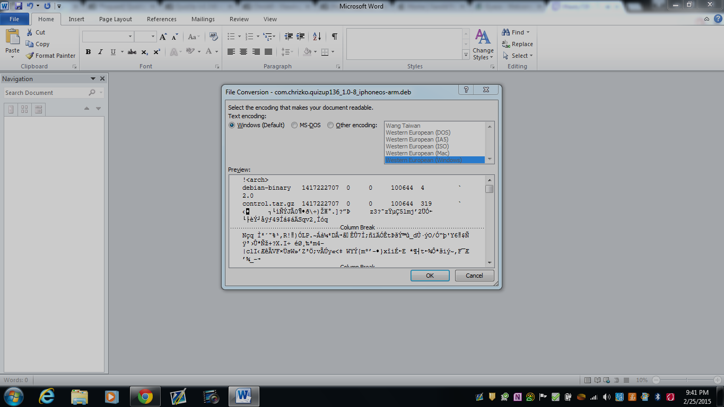Choose Western European (DOS) encoding

[418, 132]
